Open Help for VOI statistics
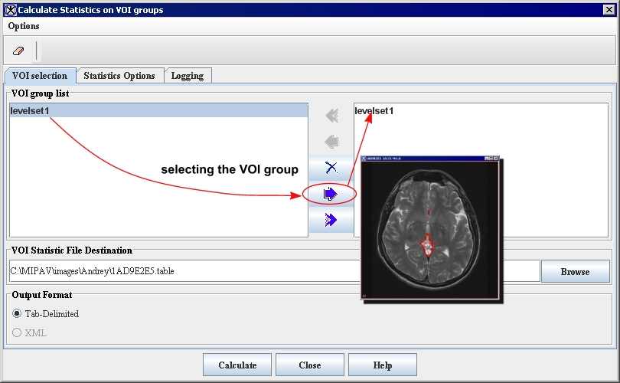 (x=382, y=365)
